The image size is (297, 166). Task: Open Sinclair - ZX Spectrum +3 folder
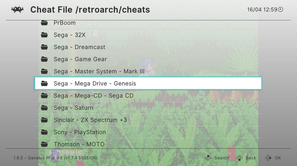pyautogui.click(x=148, y=120)
